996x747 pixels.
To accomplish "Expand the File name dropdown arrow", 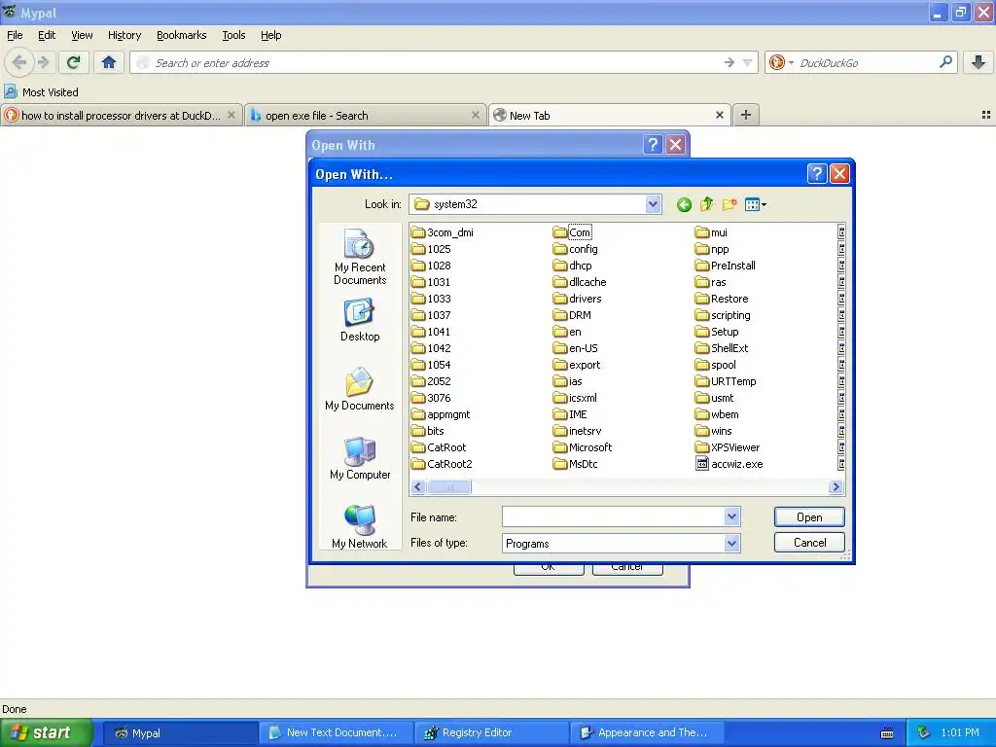I will [x=731, y=516].
